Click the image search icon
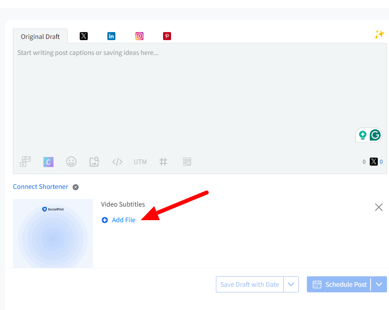 tap(94, 162)
